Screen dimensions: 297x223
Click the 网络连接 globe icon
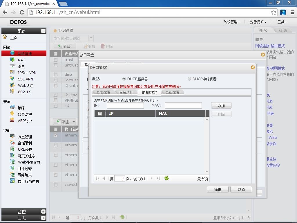[x=12, y=53]
